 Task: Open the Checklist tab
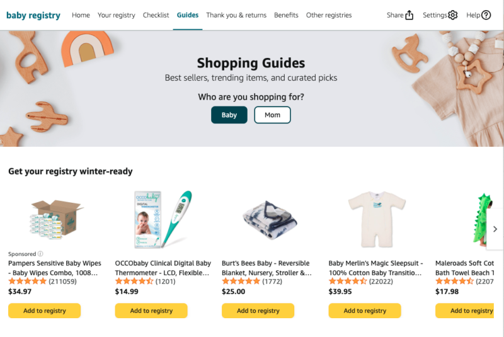click(x=156, y=15)
